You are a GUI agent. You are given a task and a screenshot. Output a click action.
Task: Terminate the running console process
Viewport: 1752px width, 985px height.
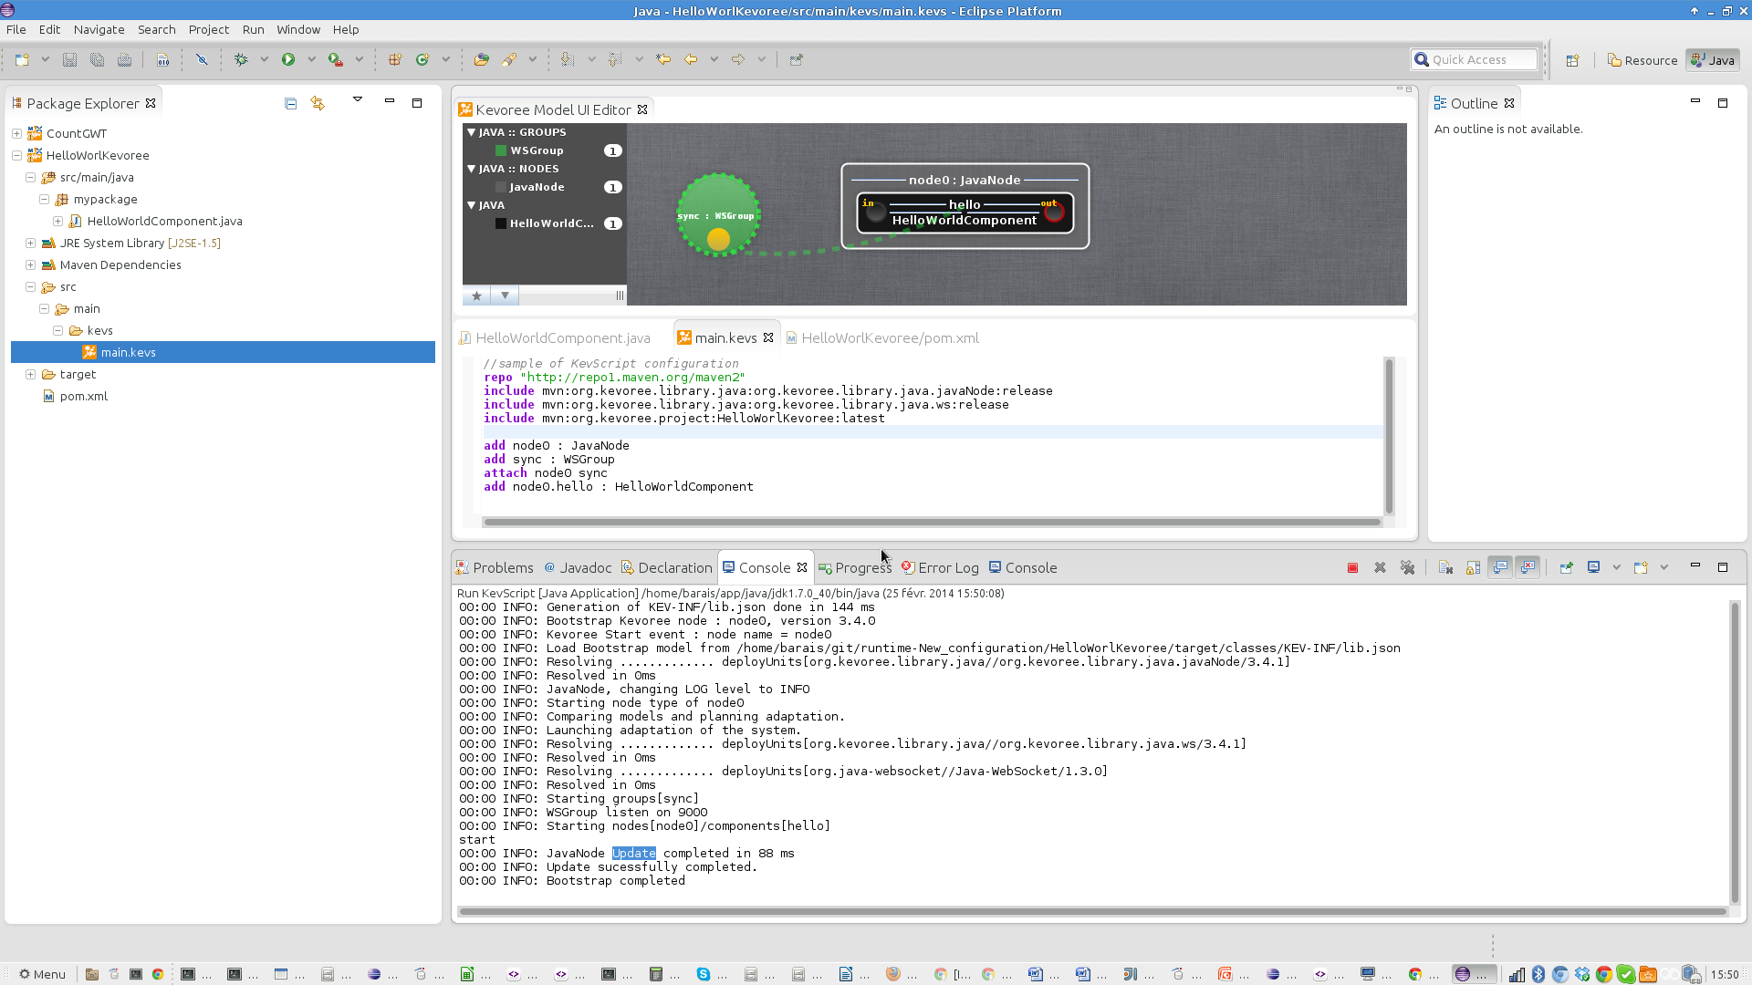[x=1352, y=567]
